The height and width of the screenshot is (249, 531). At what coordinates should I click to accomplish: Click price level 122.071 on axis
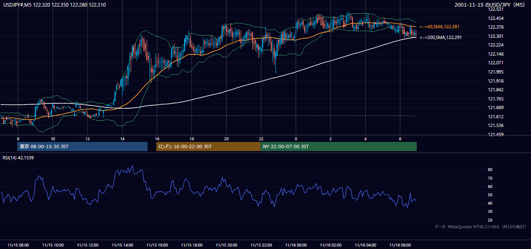(495, 63)
